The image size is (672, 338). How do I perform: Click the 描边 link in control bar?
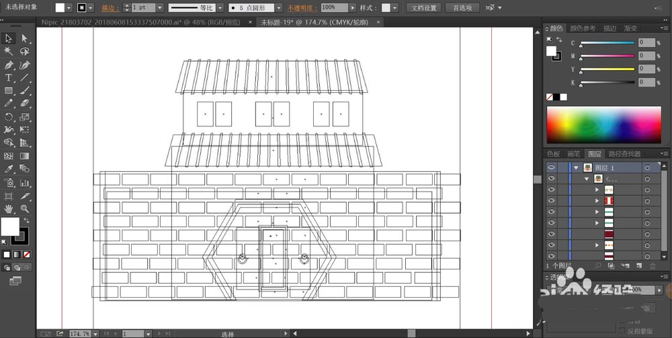coord(111,8)
